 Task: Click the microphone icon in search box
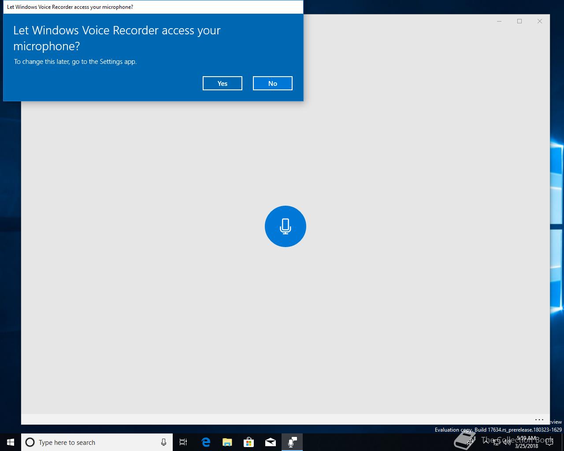pyautogui.click(x=163, y=442)
